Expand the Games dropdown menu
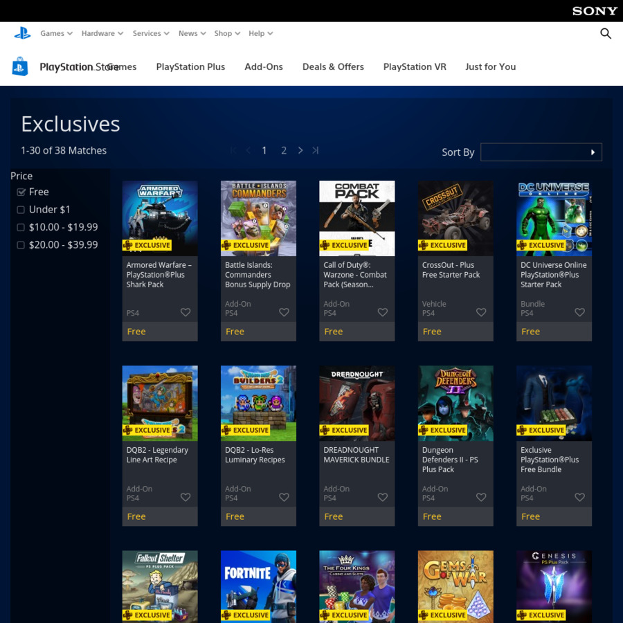 pyautogui.click(x=56, y=33)
